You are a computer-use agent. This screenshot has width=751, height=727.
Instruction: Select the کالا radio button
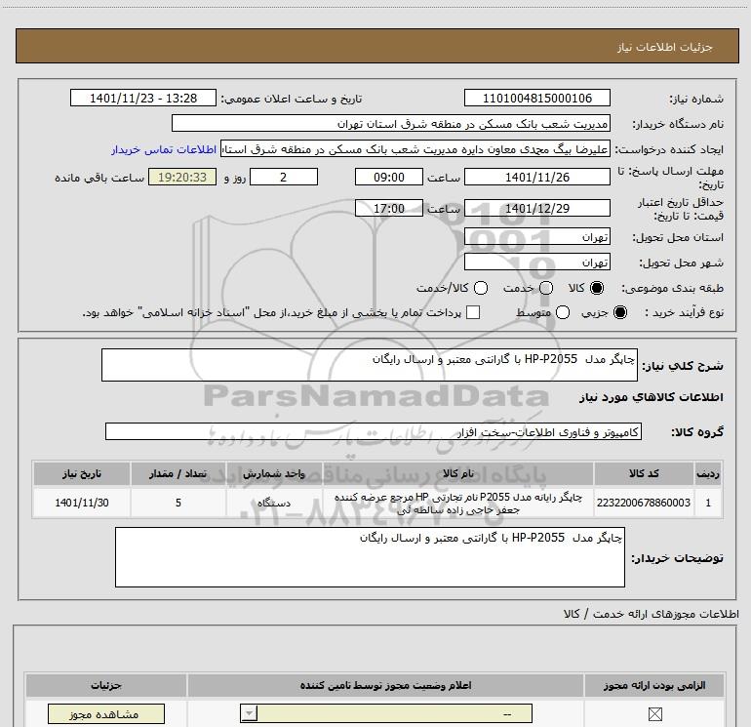[x=597, y=288]
